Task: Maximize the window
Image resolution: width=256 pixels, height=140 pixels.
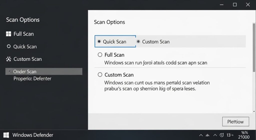Action: pos(235,5)
